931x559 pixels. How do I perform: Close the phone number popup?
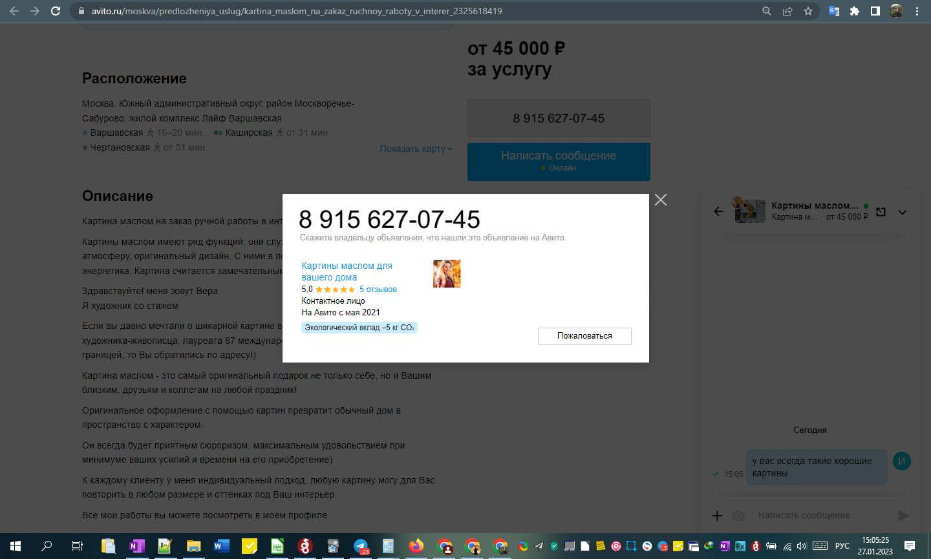click(660, 200)
